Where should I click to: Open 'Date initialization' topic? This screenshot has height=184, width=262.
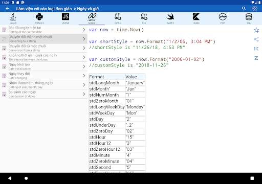point(43,66)
